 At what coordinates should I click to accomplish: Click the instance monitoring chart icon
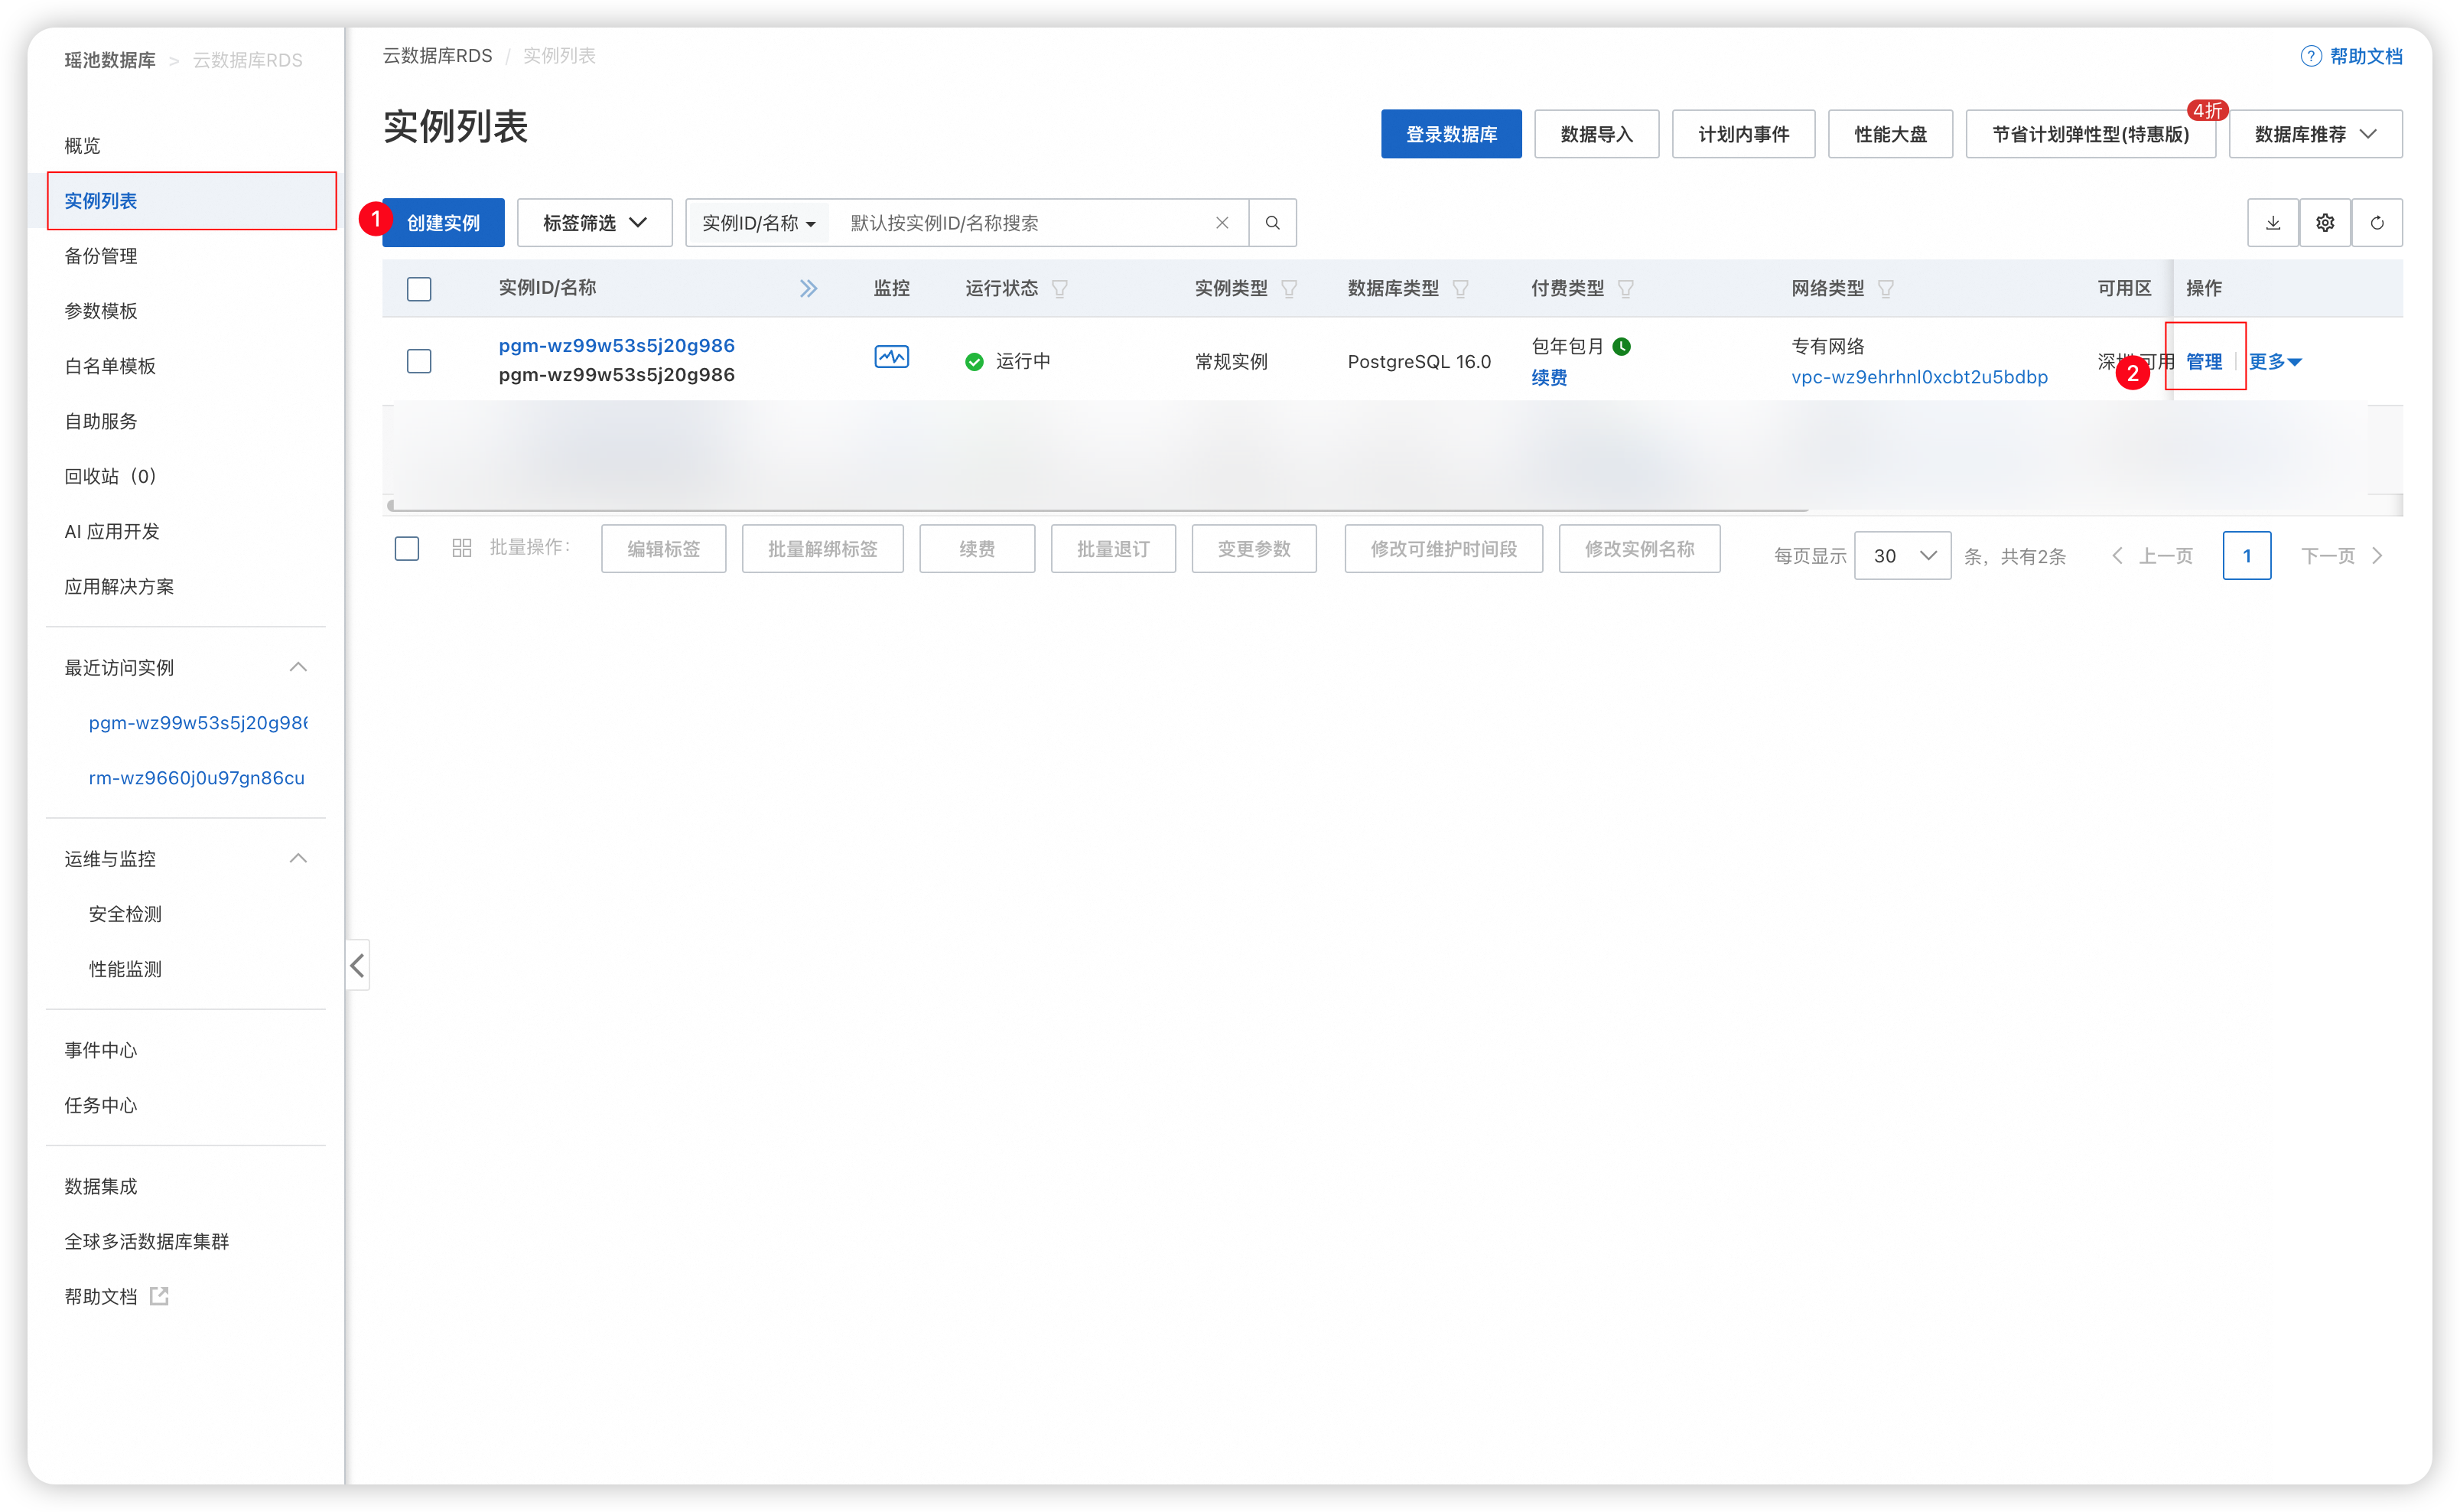[890, 357]
